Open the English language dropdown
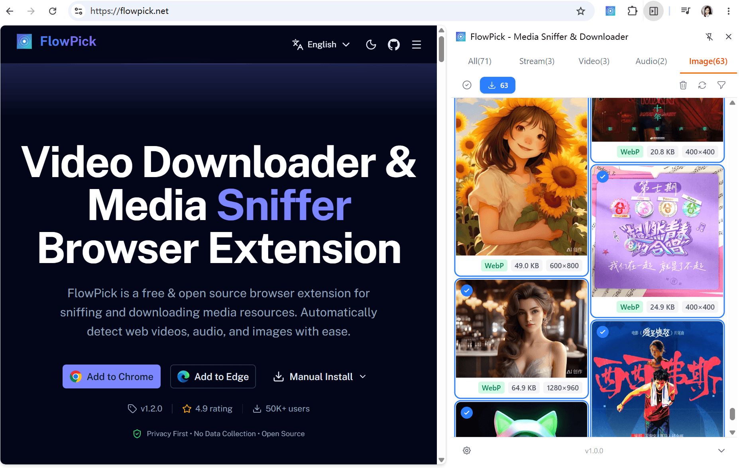Screen dimensions: 739x468 (321, 45)
